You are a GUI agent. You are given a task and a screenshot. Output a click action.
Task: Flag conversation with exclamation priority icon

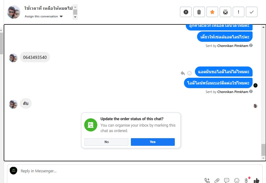pyautogui.click(x=239, y=12)
